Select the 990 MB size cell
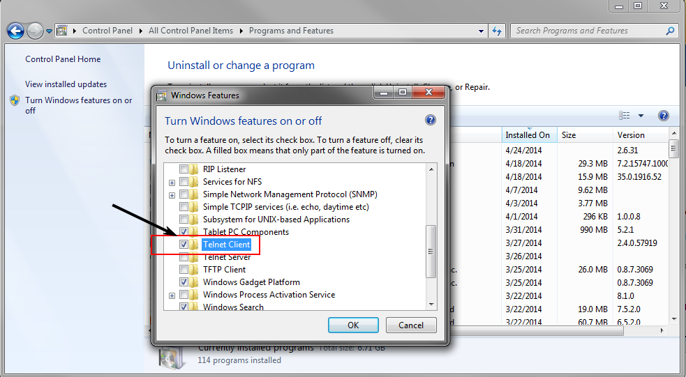This screenshot has height=377, width=686. (x=594, y=230)
